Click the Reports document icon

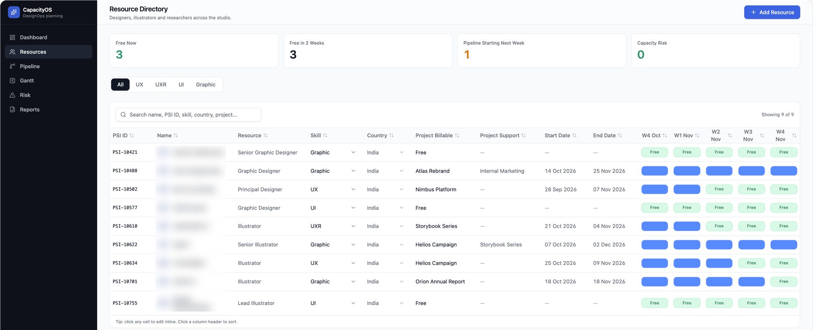[12, 110]
